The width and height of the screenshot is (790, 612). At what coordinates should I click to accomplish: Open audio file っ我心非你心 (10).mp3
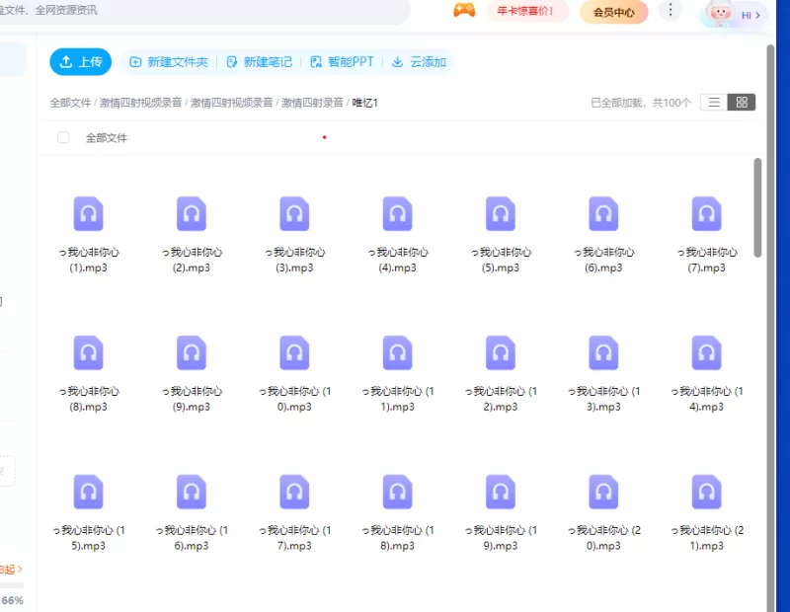(x=294, y=374)
